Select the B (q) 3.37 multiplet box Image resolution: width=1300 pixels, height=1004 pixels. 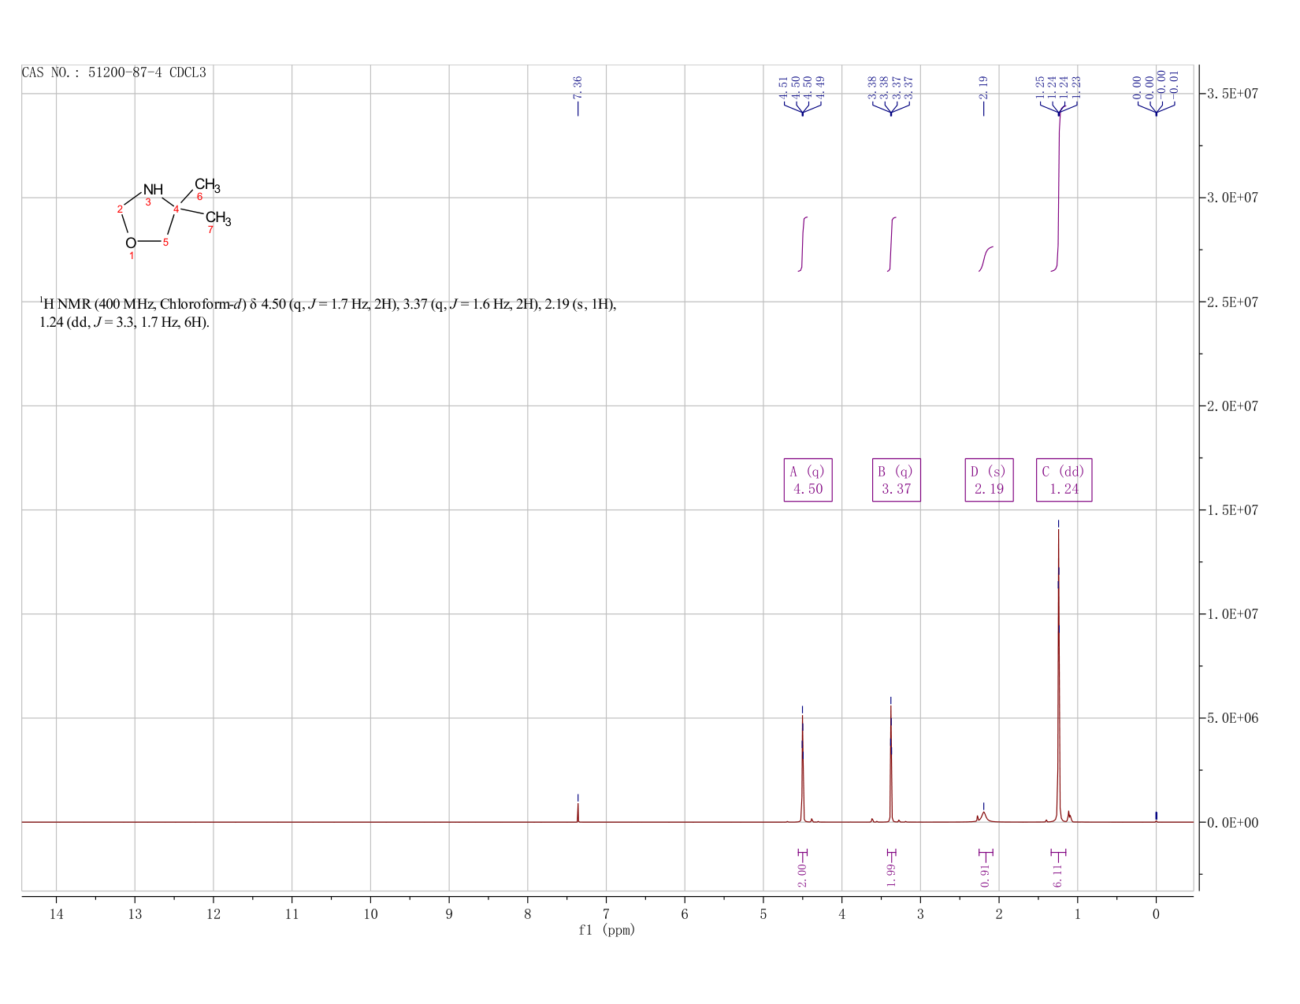click(x=897, y=480)
